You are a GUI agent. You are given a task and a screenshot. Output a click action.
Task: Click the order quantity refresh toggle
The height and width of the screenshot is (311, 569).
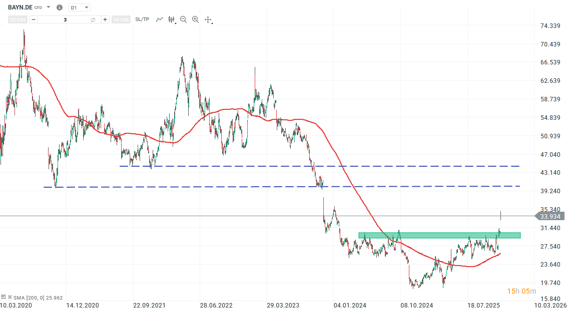(x=93, y=19)
